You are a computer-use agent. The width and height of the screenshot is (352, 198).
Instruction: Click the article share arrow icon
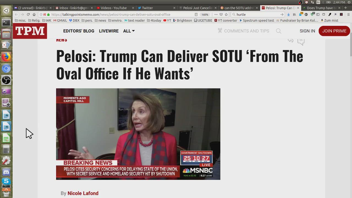pyautogui.click(x=290, y=40)
